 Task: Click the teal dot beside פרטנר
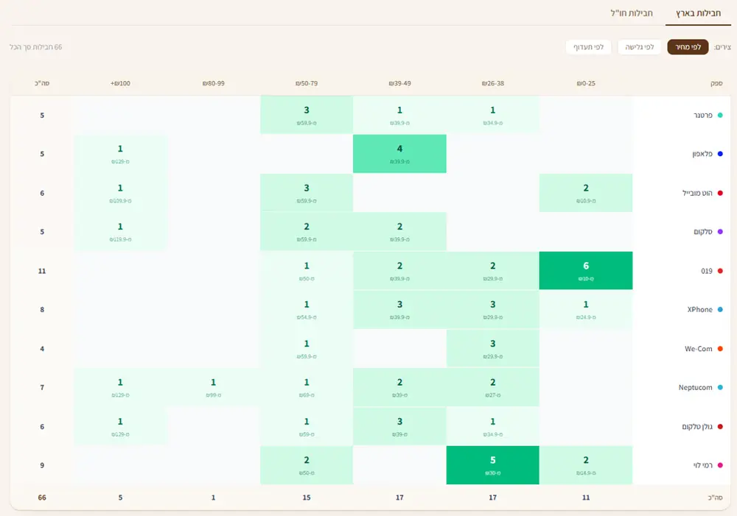tap(720, 115)
